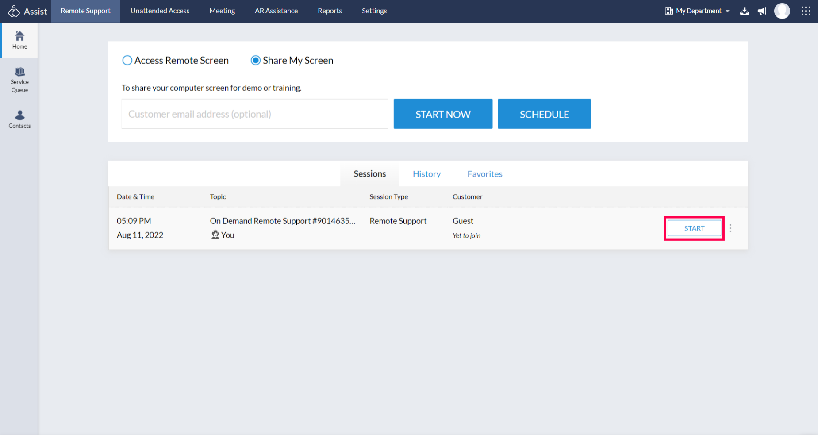
Task: Switch to the Favorites tab
Action: pyautogui.click(x=485, y=174)
